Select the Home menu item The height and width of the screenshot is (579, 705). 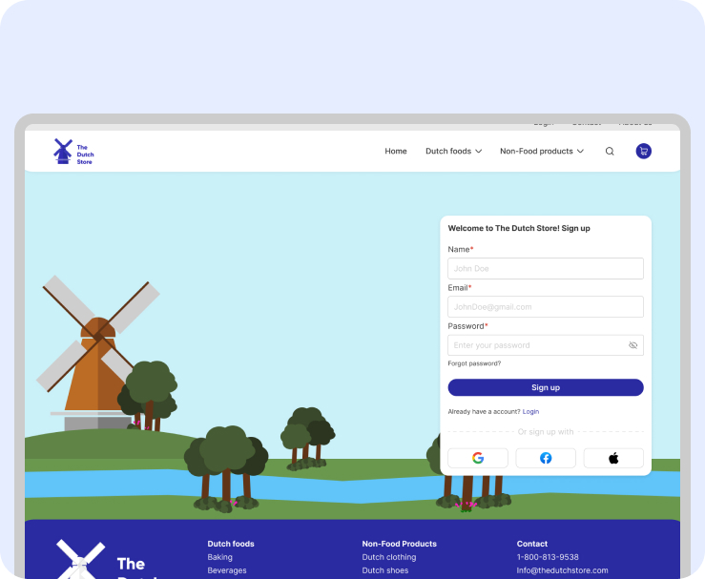(396, 152)
